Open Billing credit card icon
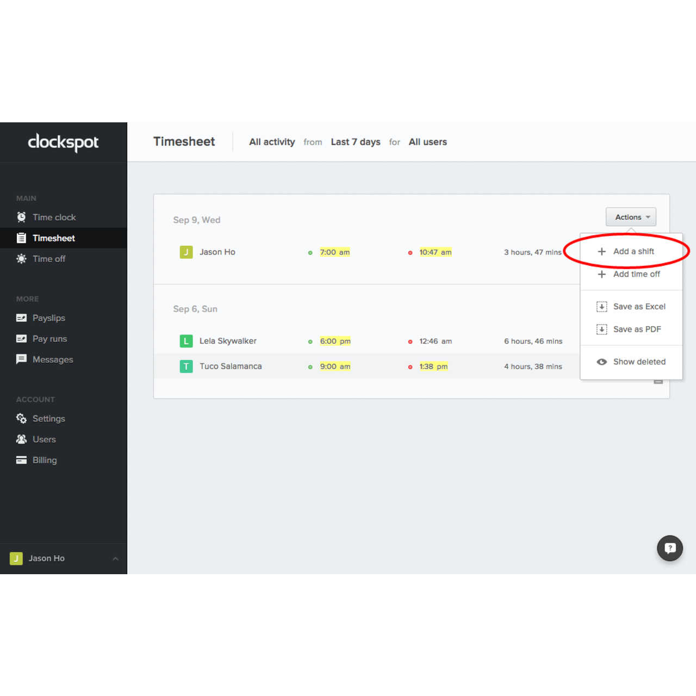This screenshot has height=696, width=696. 21,460
